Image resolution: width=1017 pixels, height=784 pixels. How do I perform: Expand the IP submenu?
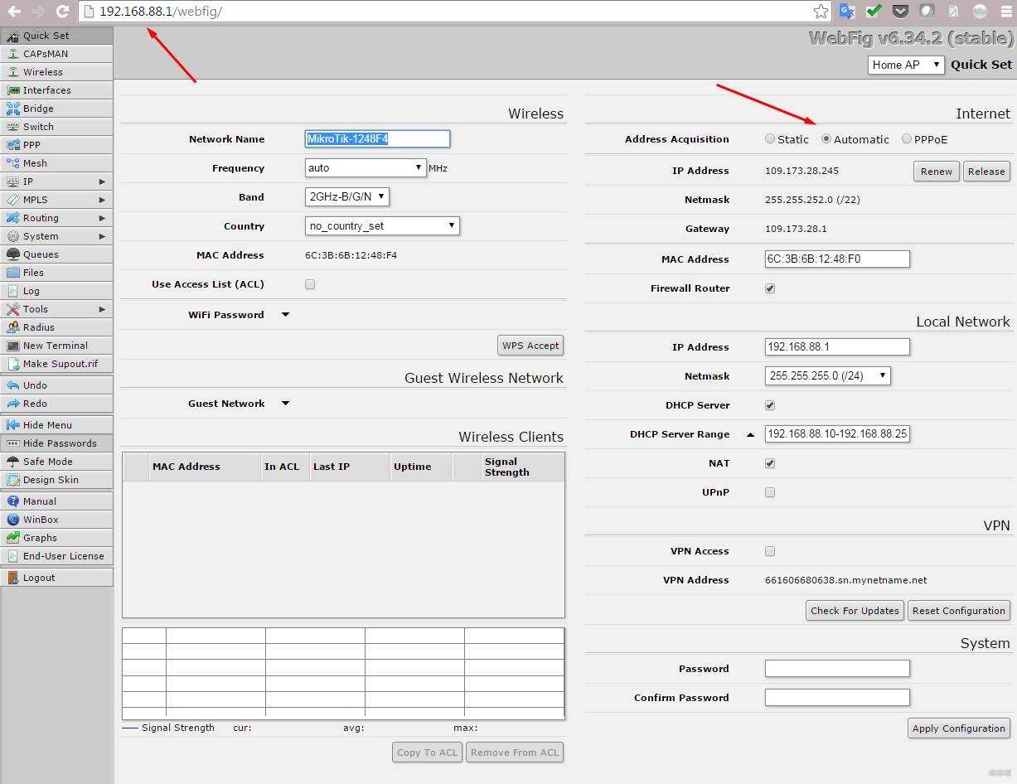coord(56,181)
